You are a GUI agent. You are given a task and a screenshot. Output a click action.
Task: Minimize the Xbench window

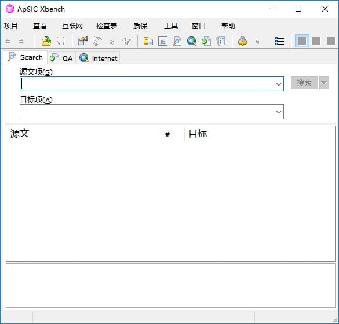click(272, 9)
